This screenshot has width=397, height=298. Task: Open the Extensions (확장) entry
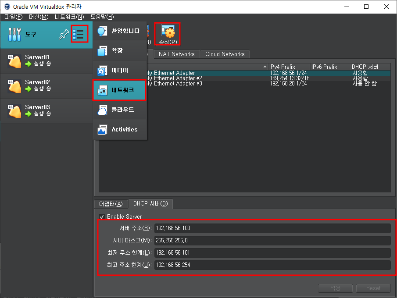pyautogui.click(x=120, y=50)
